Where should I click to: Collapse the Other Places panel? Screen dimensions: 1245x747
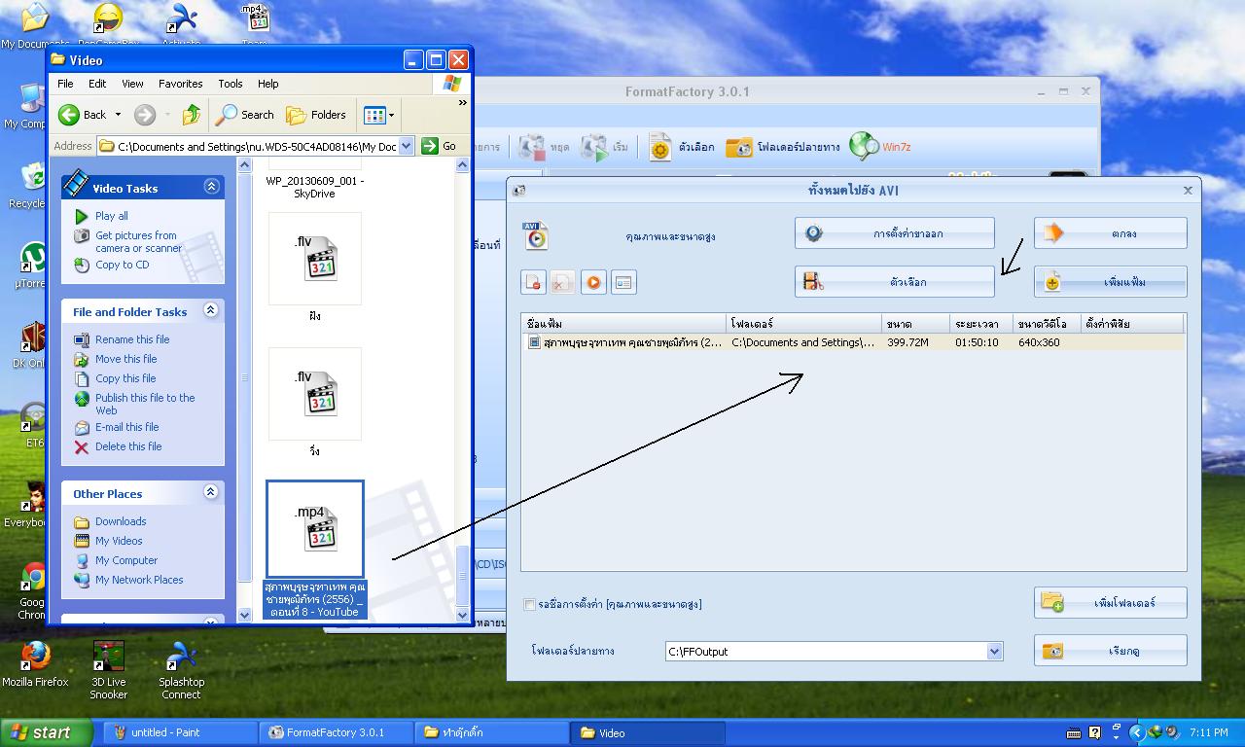point(211,492)
